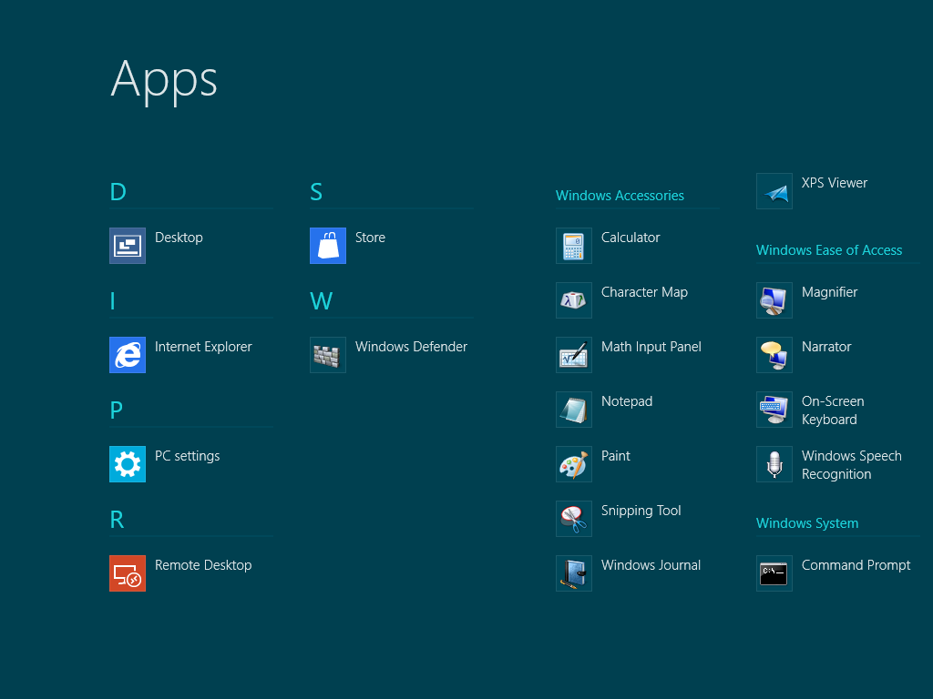Select the Math Input Panel label

pyautogui.click(x=651, y=347)
